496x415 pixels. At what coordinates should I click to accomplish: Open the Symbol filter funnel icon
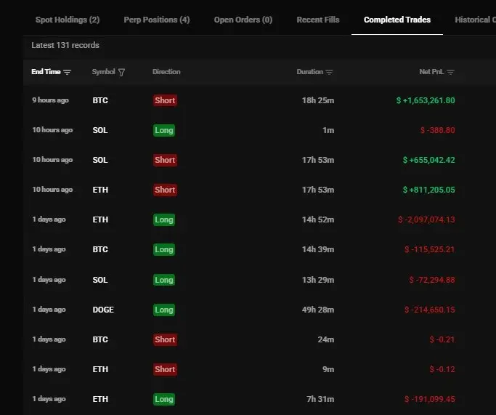tap(121, 72)
